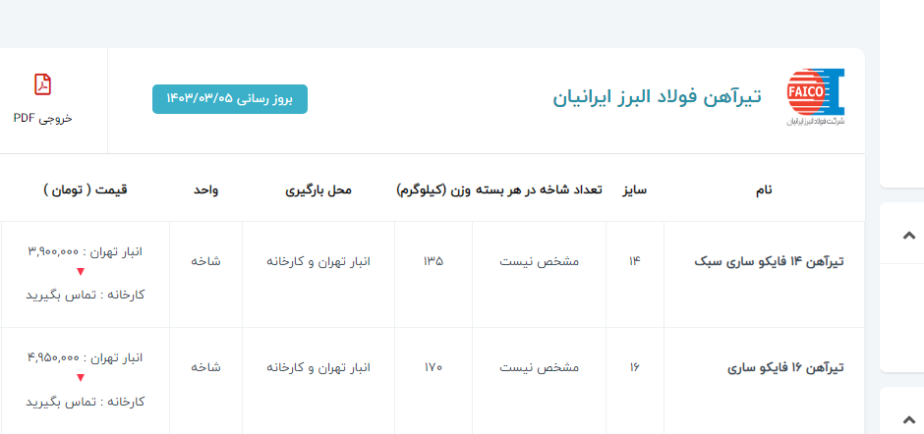Open product تیرآهن ۱۶ فایکو ساری
Image resolution: width=924 pixels, height=434 pixels.
[785, 368]
